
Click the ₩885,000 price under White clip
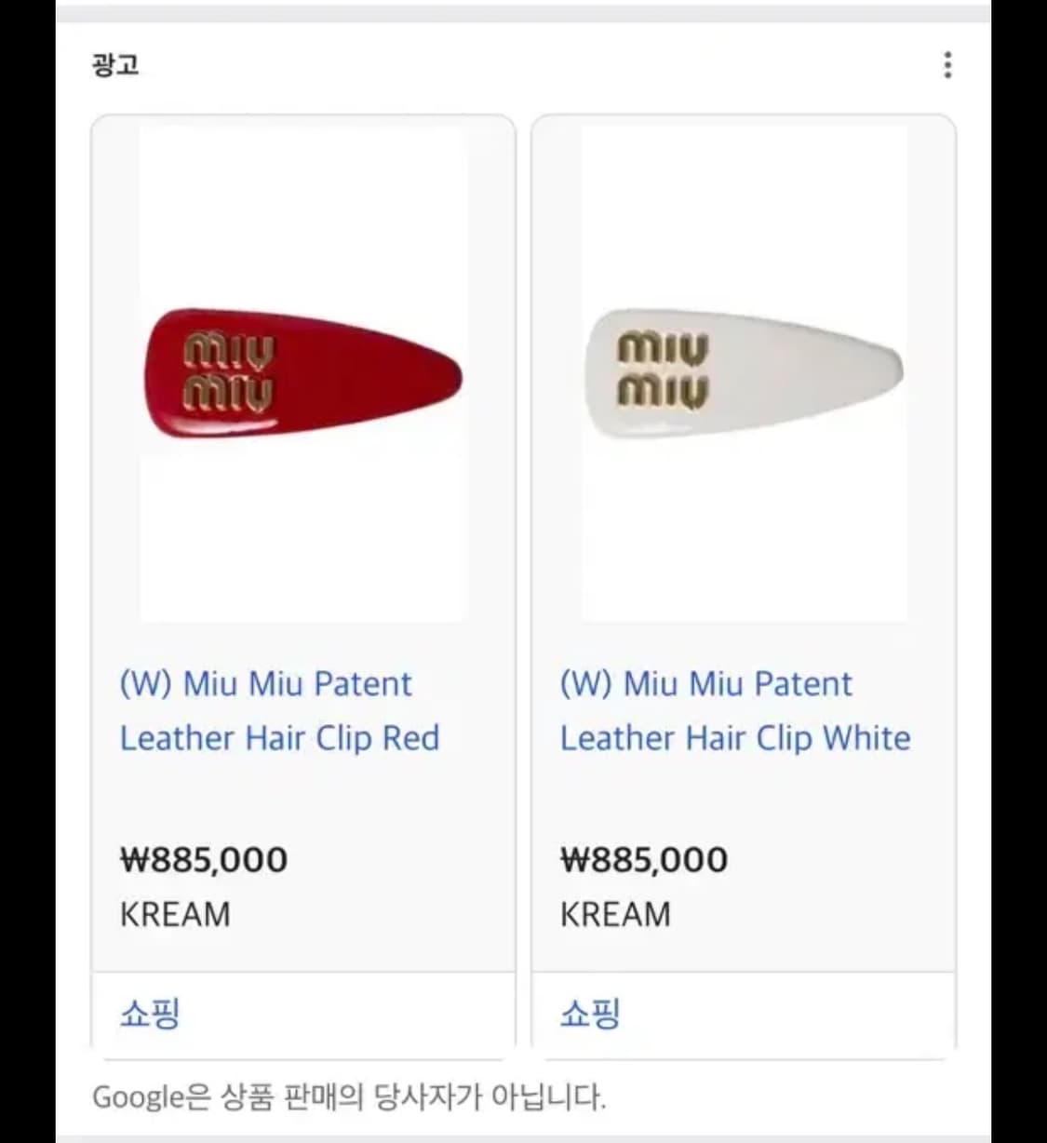tap(644, 859)
